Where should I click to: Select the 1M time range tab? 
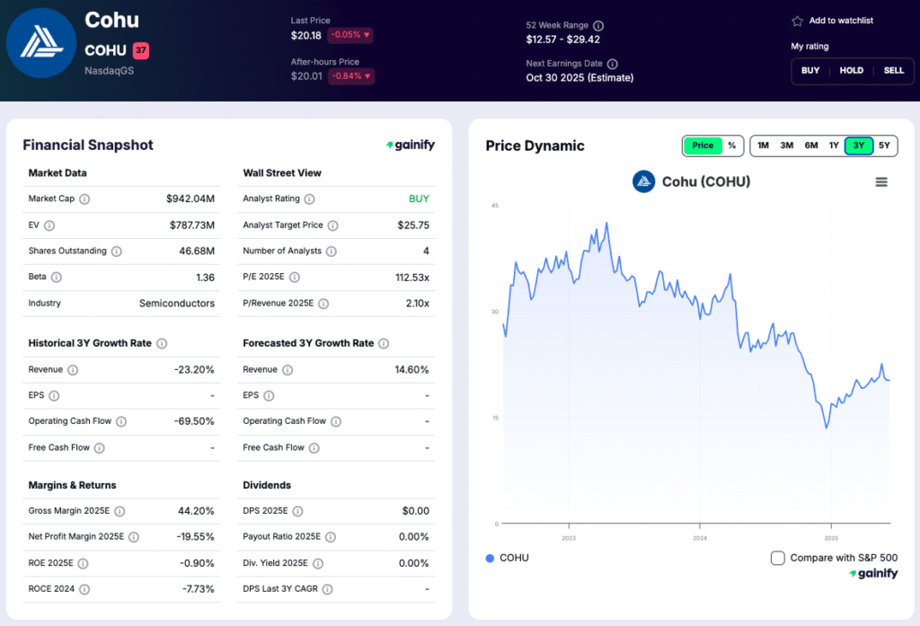[x=763, y=145]
